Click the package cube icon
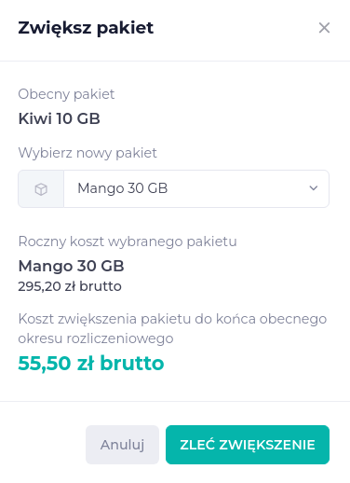Screen dimensions: 350x483 (41, 189)
